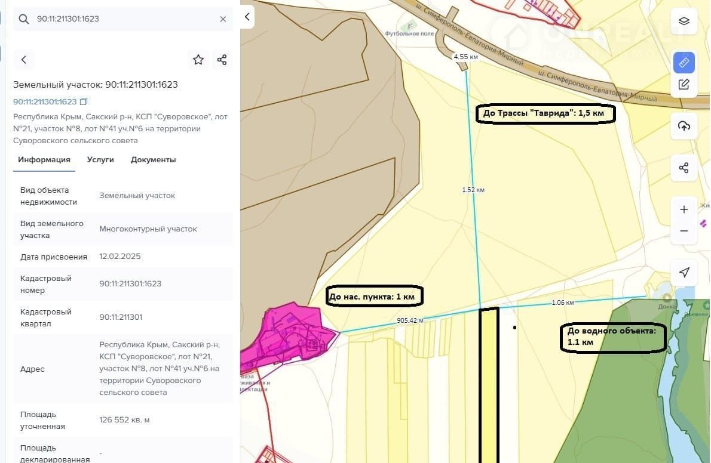The height and width of the screenshot is (463, 711).
Task: Open the map layers panel
Action: click(x=684, y=21)
